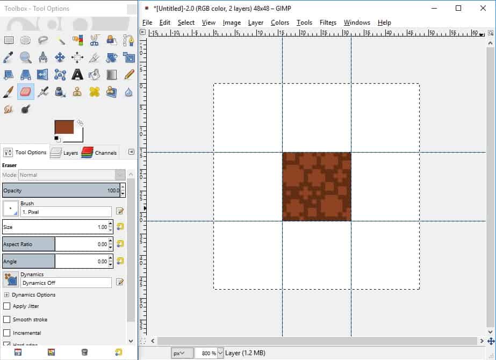Enable Incremental checkbox
Viewport: 496px width, 360px height.
coord(6,333)
